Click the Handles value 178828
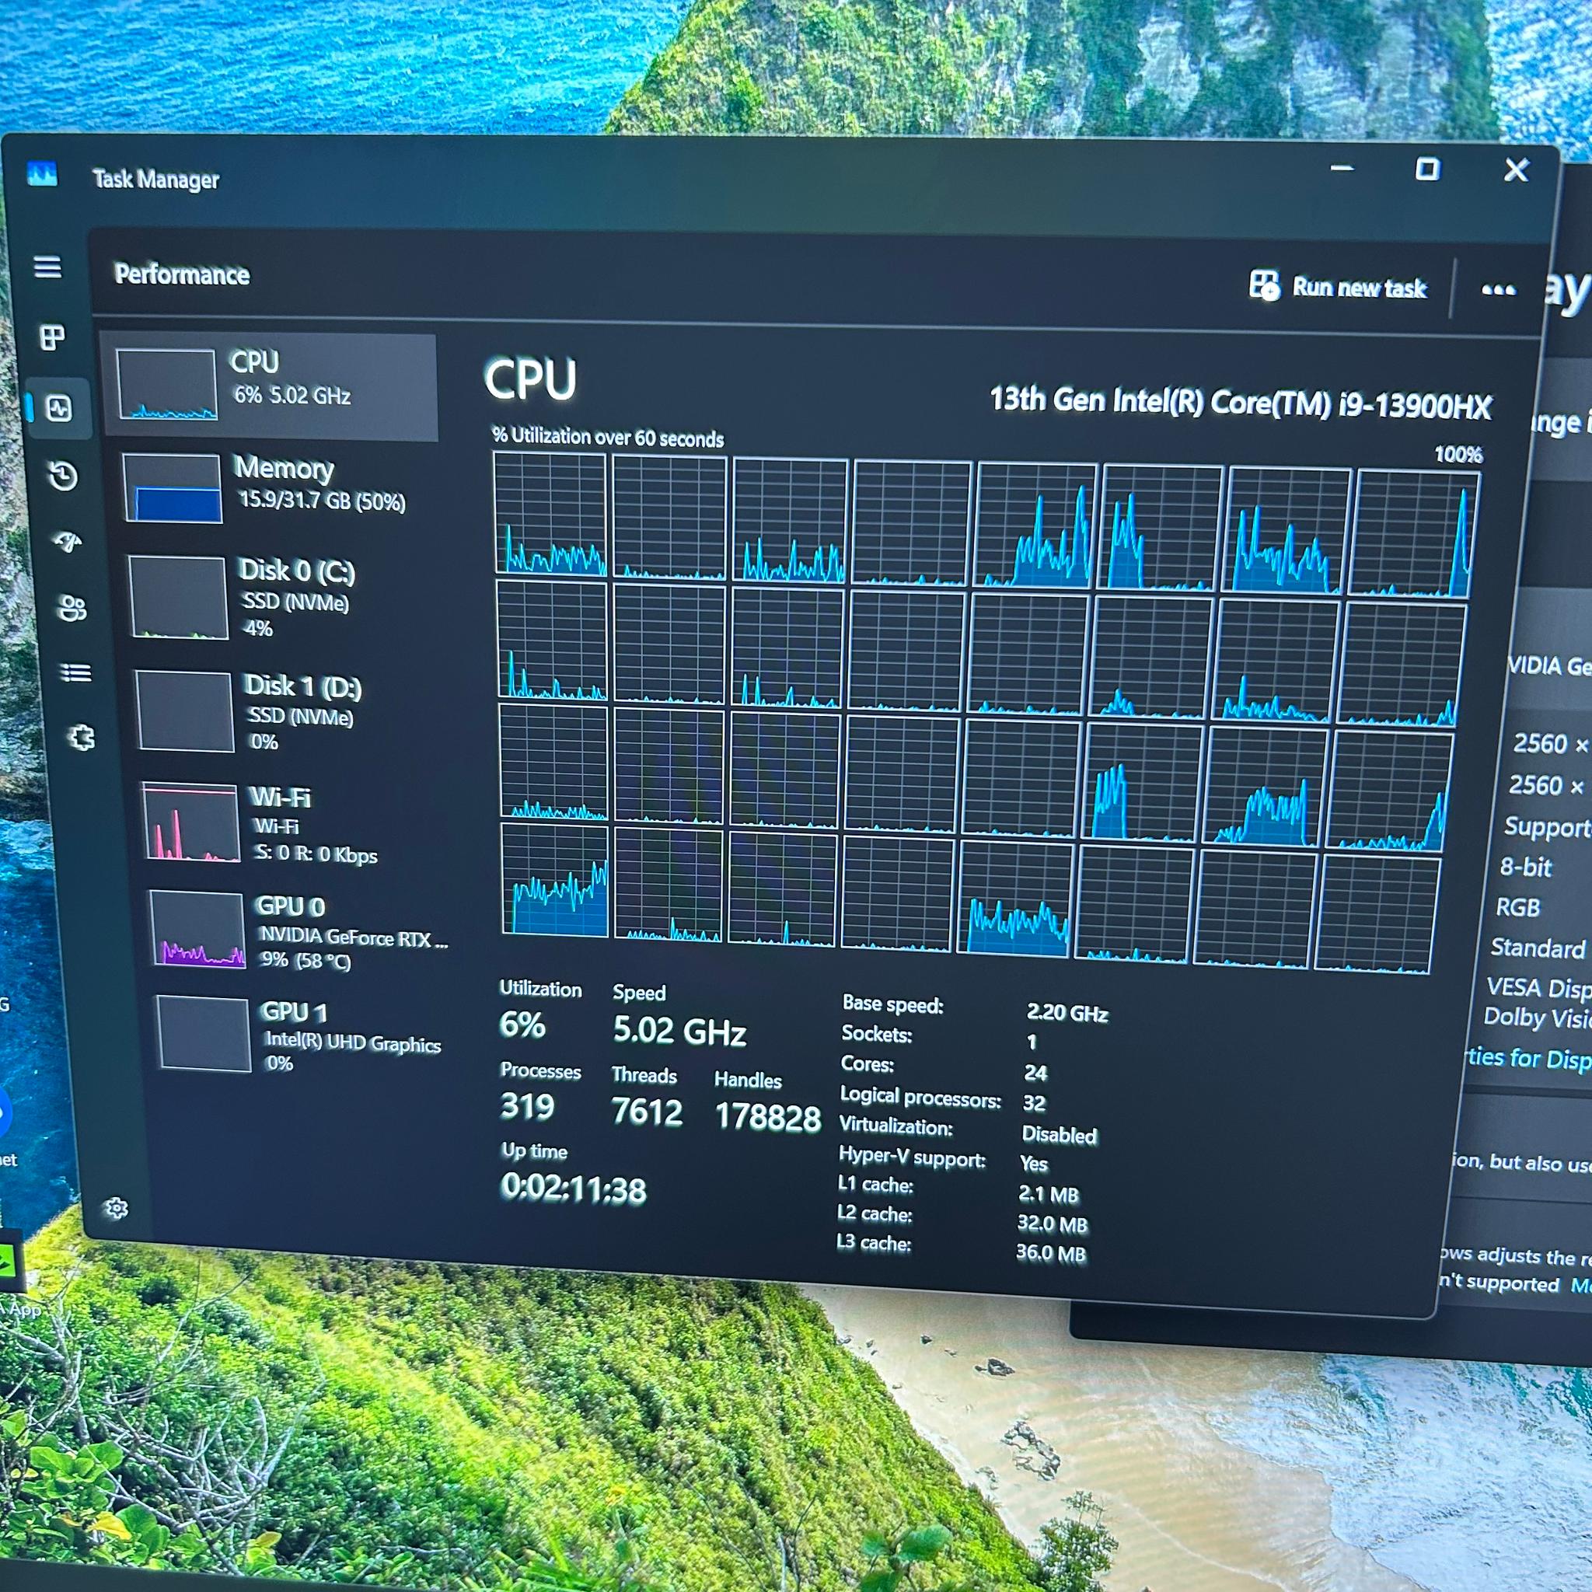The height and width of the screenshot is (1592, 1592). [x=768, y=1117]
